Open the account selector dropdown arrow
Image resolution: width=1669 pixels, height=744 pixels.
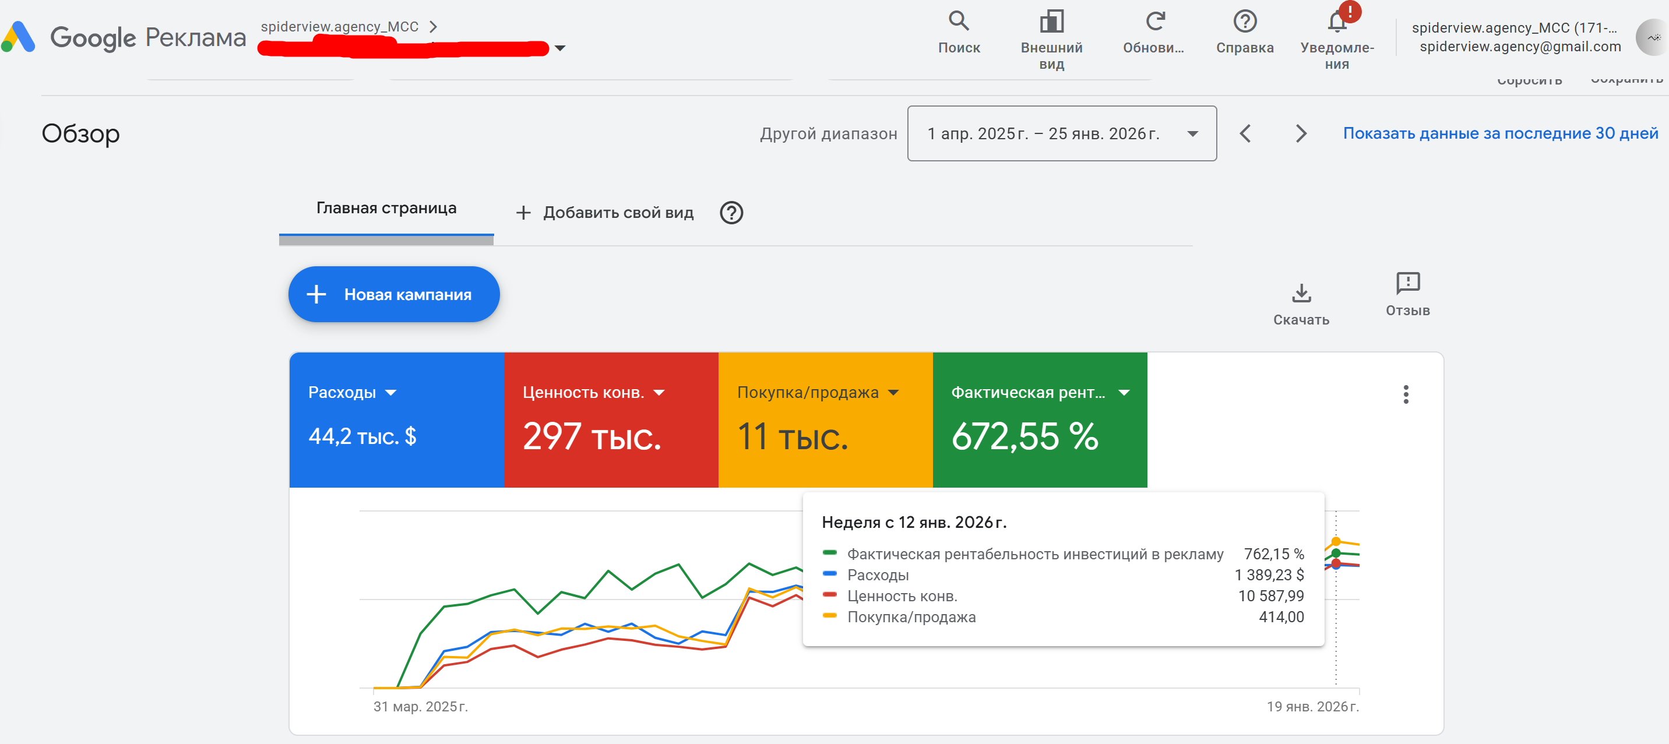pos(561,48)
